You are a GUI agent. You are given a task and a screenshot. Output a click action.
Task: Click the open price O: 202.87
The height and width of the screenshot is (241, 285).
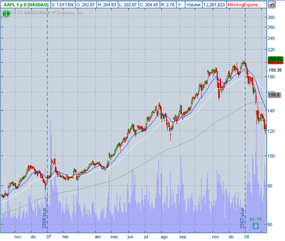(86, 5)
